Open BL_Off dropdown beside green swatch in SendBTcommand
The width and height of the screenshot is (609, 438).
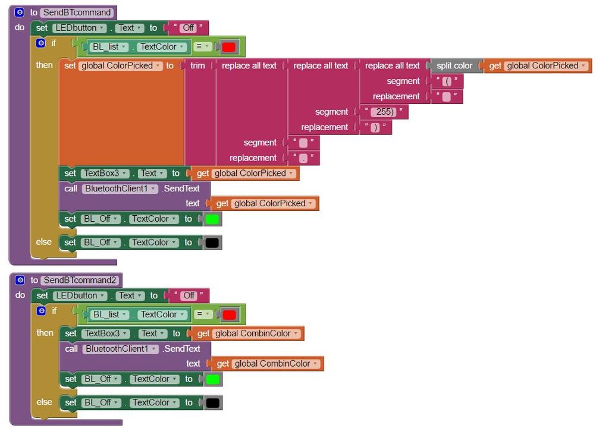point(101,219)
